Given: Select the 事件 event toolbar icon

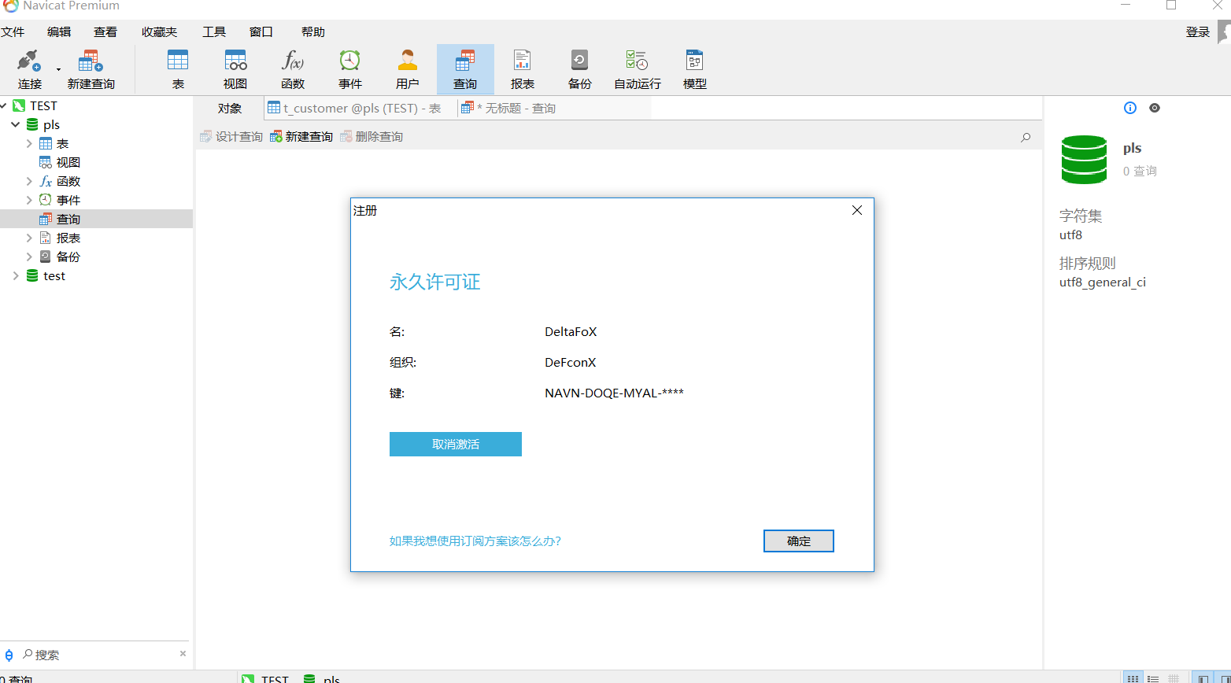Looking at the screenshot, I should [x=350, y=69].
